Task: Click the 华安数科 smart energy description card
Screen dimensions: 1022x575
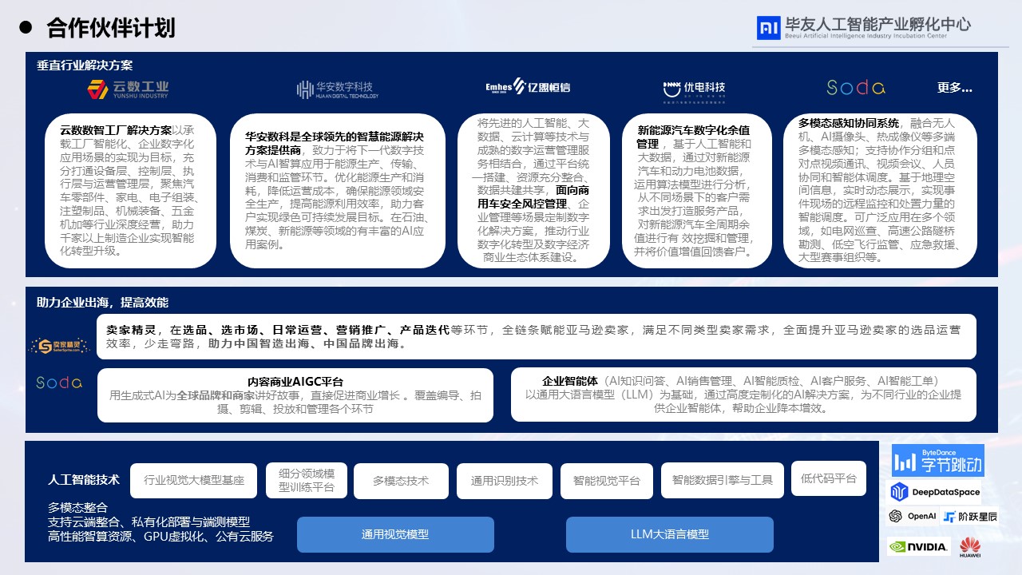Action: 338,191
